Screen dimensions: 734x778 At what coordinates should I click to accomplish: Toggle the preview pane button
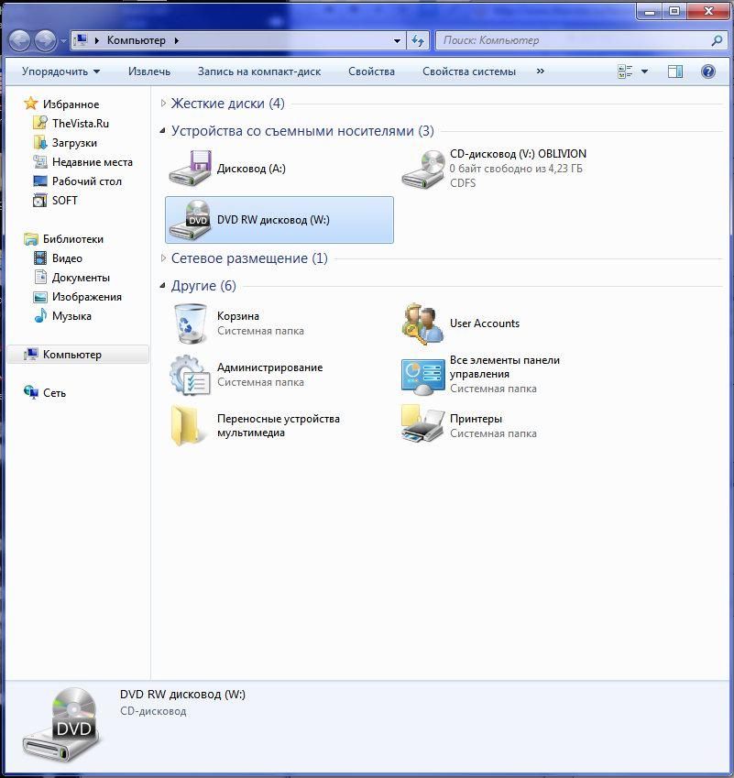[x=675, y=71]
